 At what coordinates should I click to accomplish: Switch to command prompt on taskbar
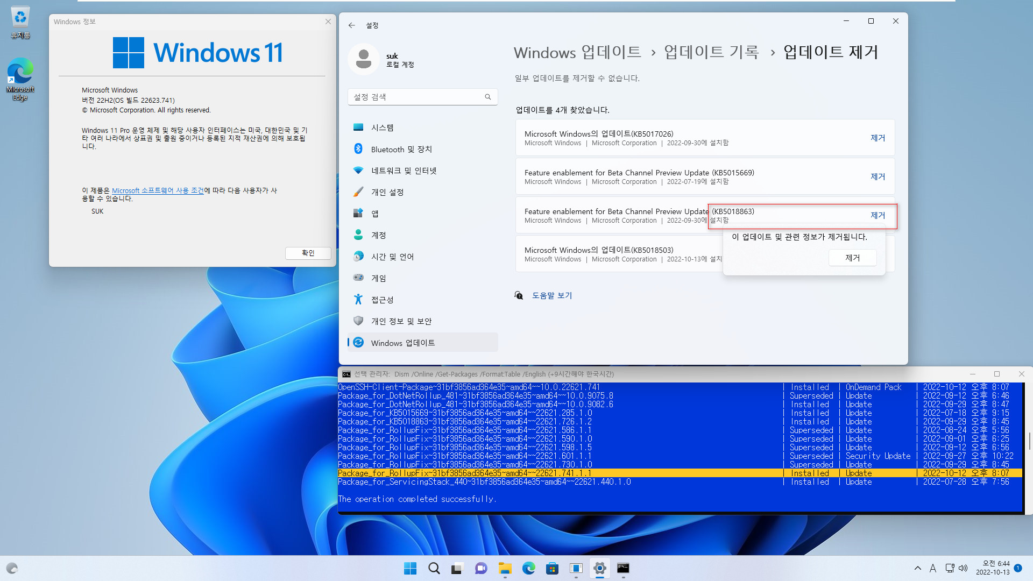click(x=623, y=568)
